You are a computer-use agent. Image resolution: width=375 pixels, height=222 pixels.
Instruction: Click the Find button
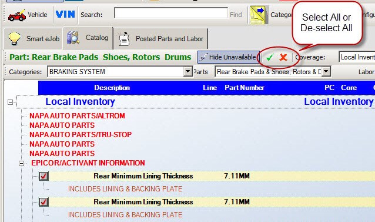tap(236, 15)
